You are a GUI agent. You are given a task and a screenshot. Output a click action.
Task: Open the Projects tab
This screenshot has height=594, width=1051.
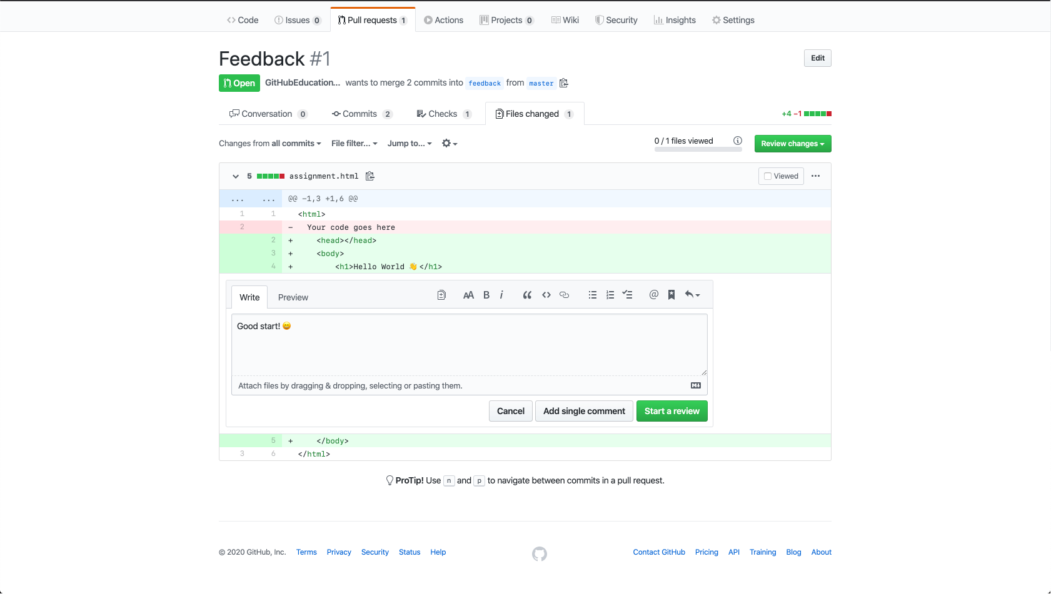click(x=506, y=20)
